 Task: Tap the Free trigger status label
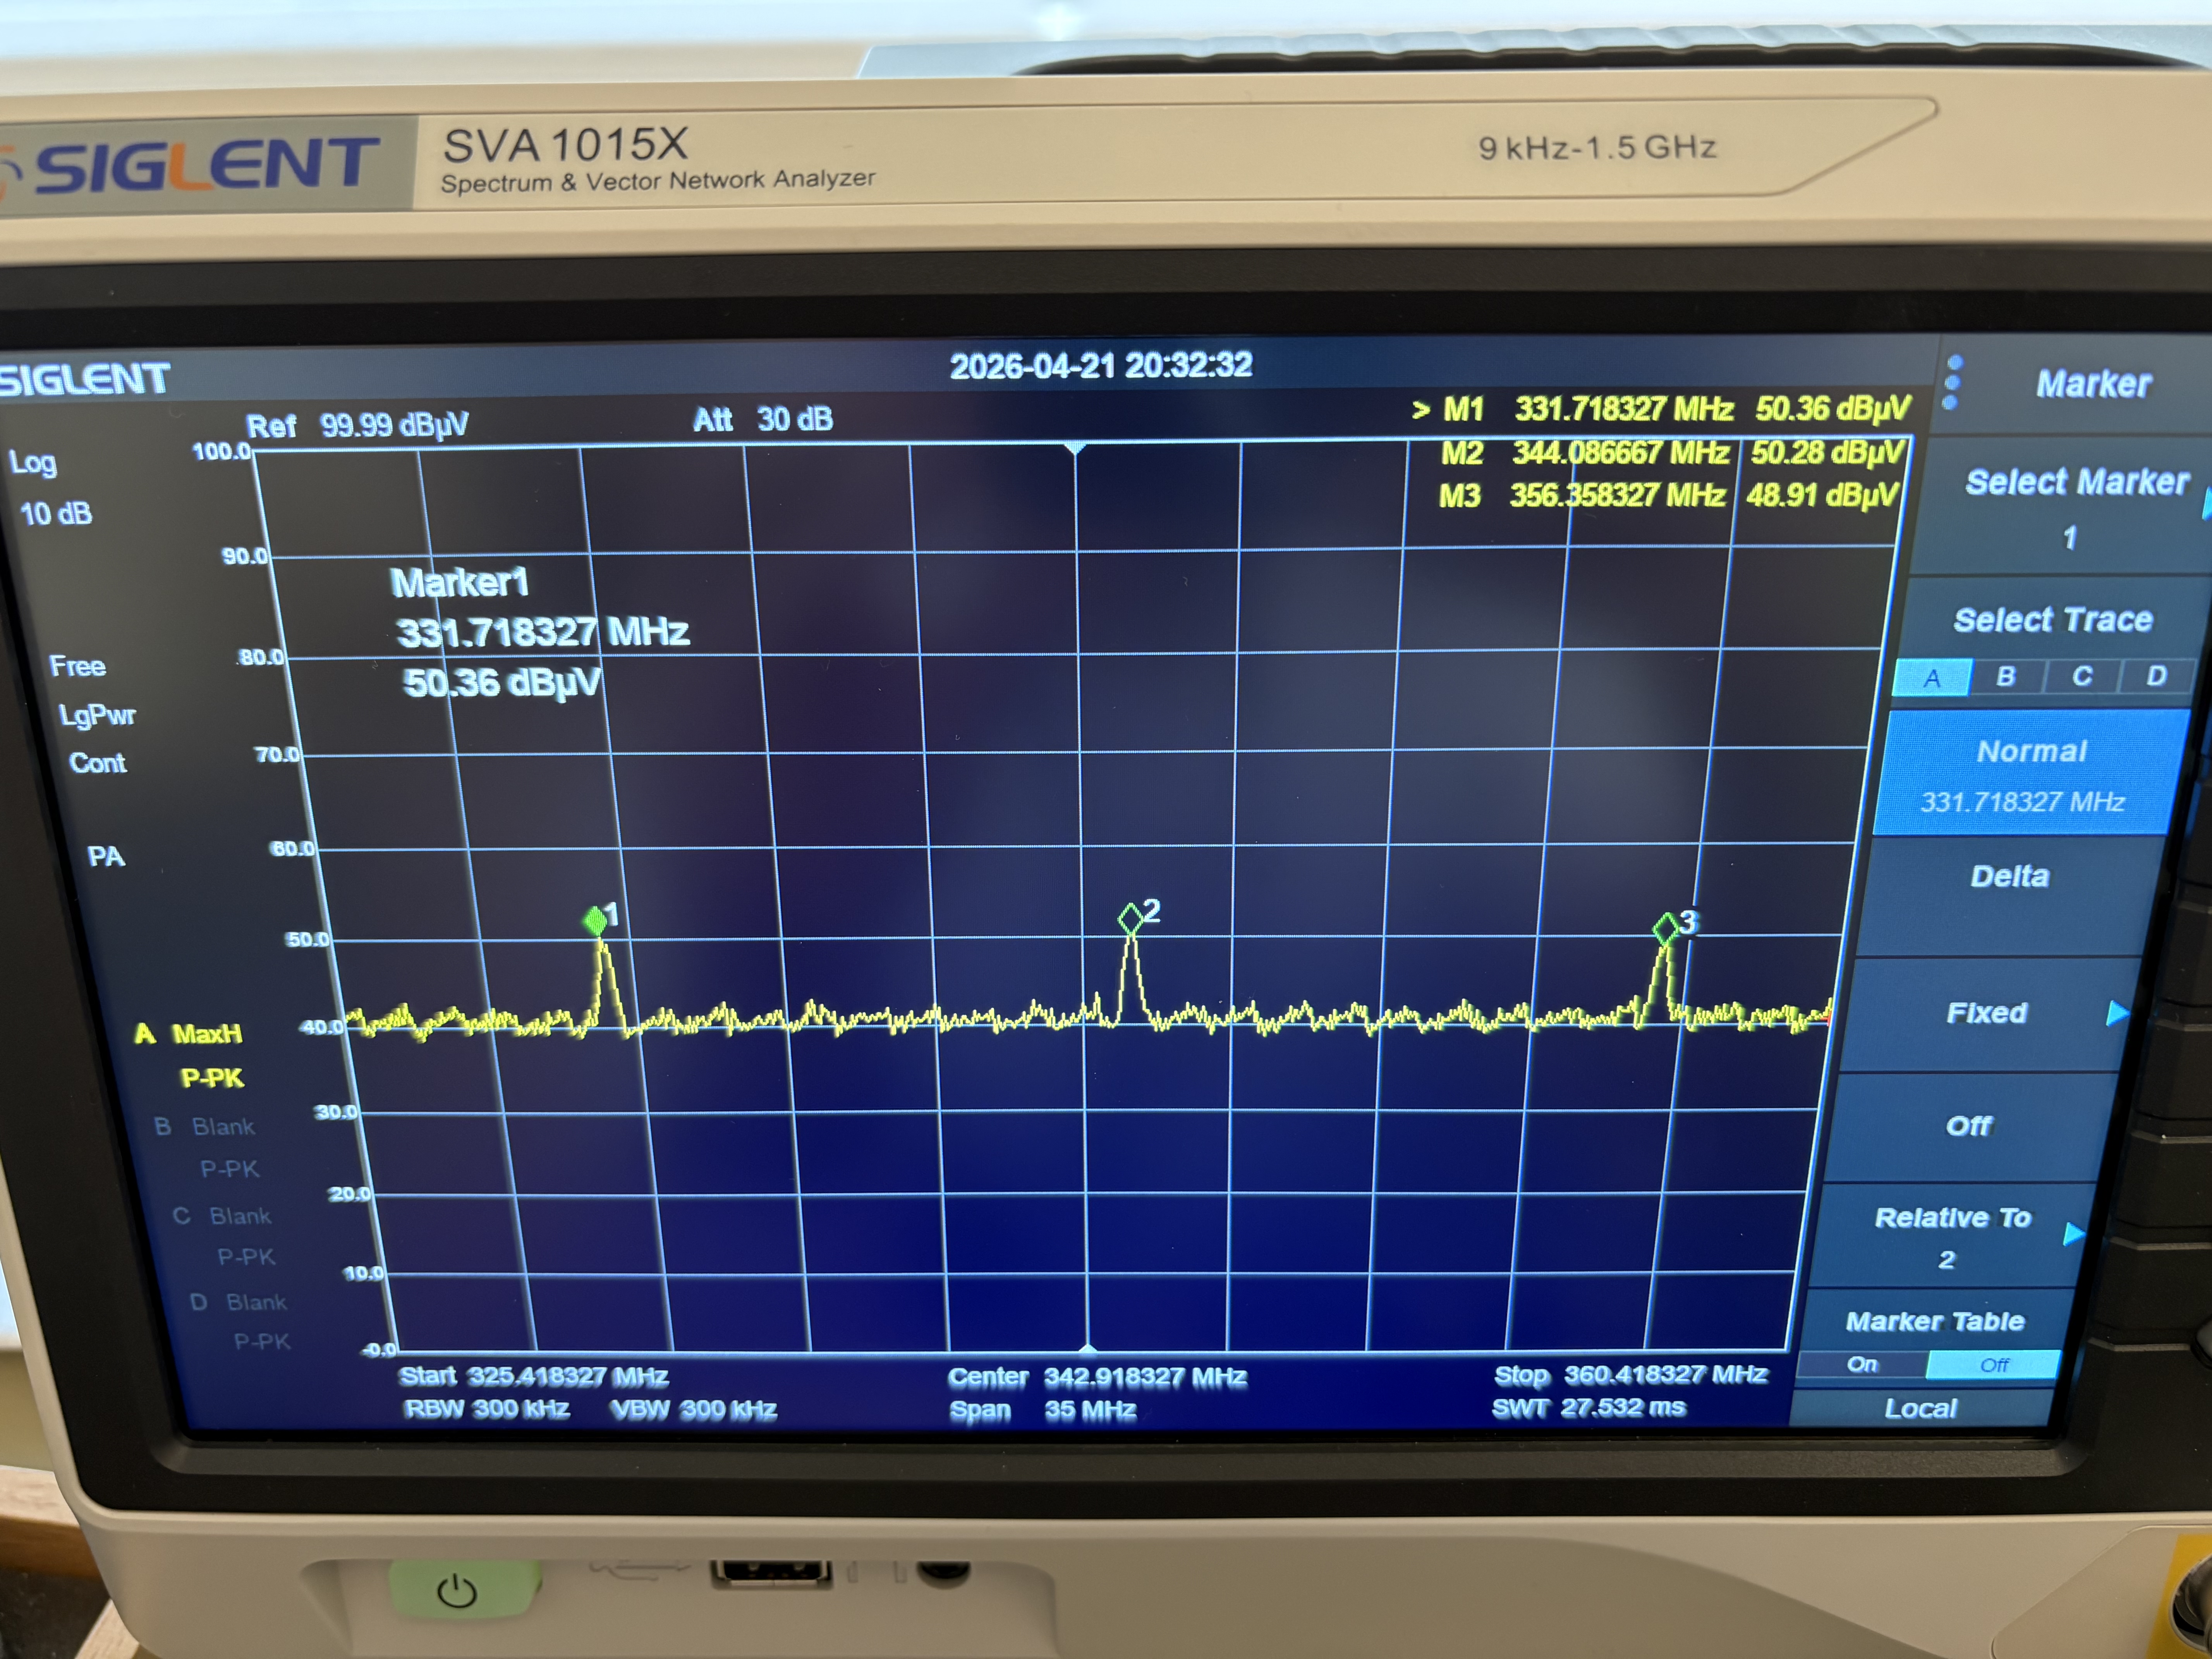(x=77, y=666)
